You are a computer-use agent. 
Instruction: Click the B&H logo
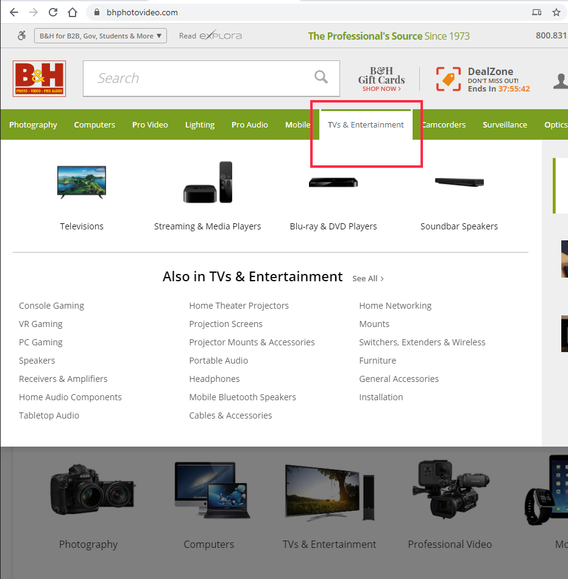coord(39,79)
